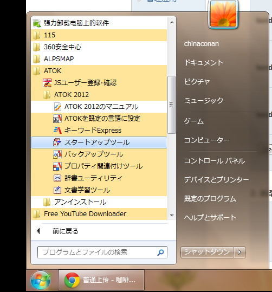272x292 pixels.
Task: Click the search magnifier icon
Action: click(x=160, y=252)
